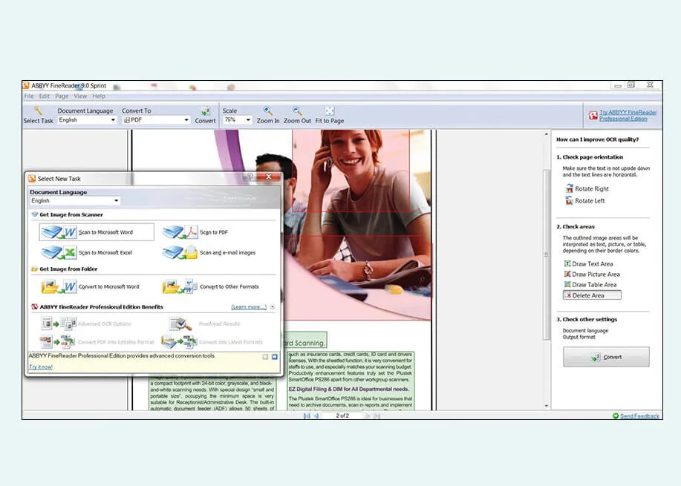
Task: Select the Delete Area tool
Action: tap(592, 295)
